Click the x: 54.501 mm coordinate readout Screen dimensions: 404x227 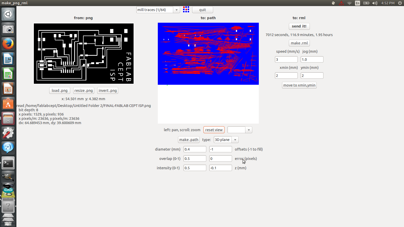tap(83, 99)
